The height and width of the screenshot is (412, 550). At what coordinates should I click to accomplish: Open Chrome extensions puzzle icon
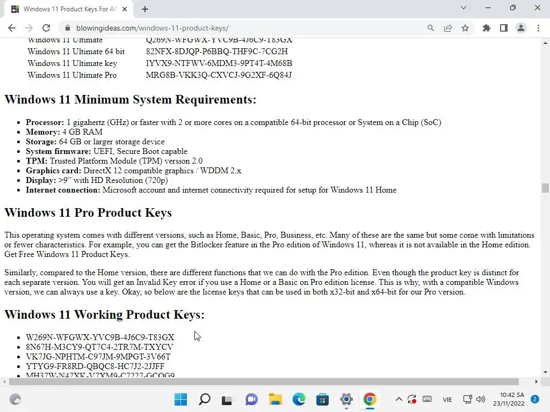click(487, 28)
